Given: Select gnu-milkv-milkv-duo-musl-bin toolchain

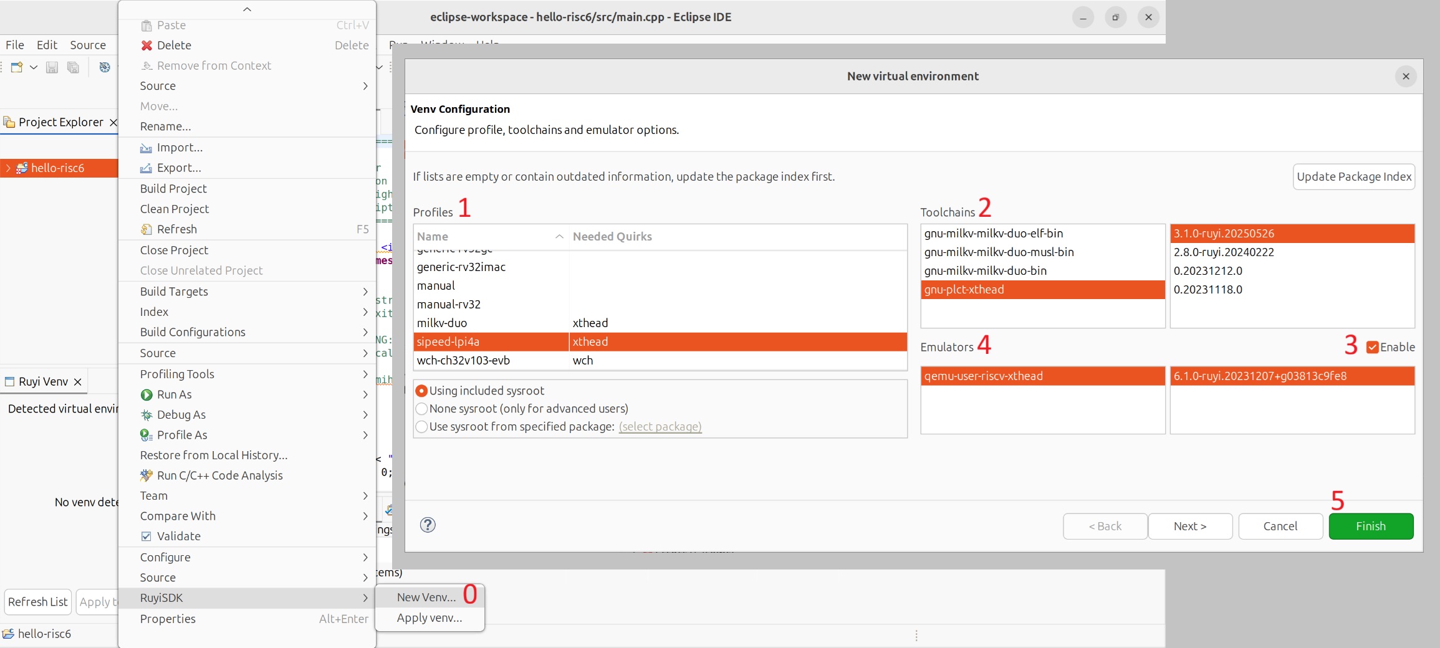Looking at the screenshot, I should click(x=1042, y=252).
